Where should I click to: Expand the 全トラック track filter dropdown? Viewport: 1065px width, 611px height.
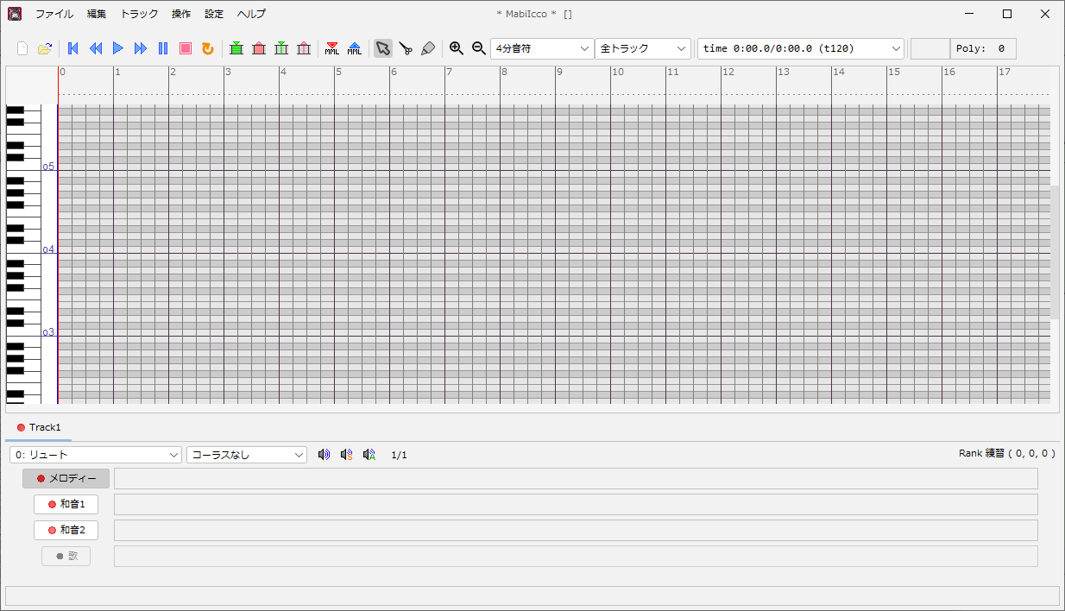pos(643,48)
